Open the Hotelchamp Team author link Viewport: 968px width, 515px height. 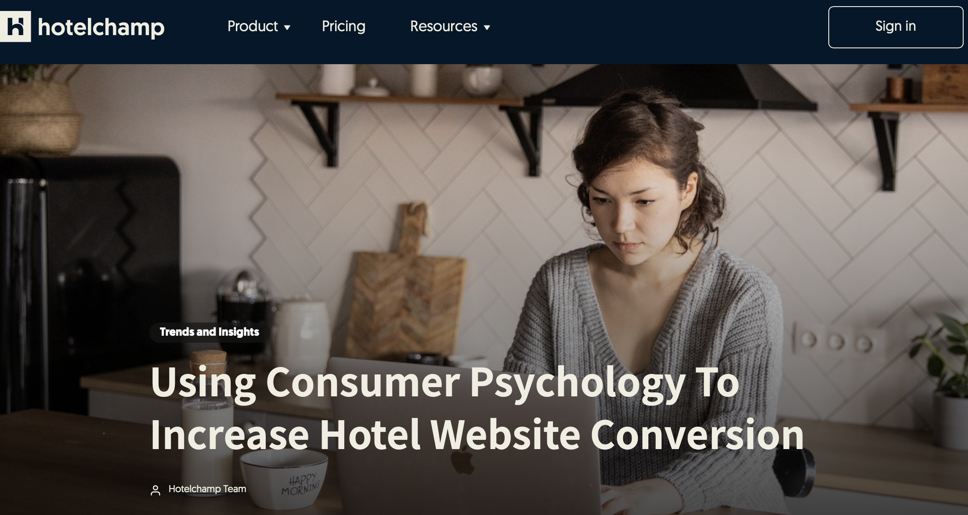tap(207, 489)
